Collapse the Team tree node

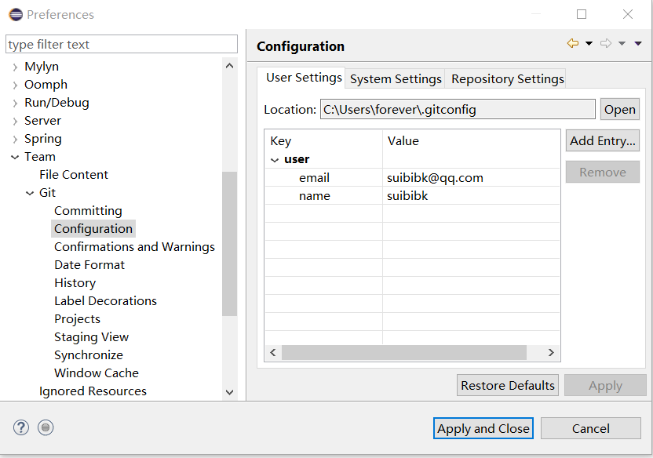click(15, 157)
